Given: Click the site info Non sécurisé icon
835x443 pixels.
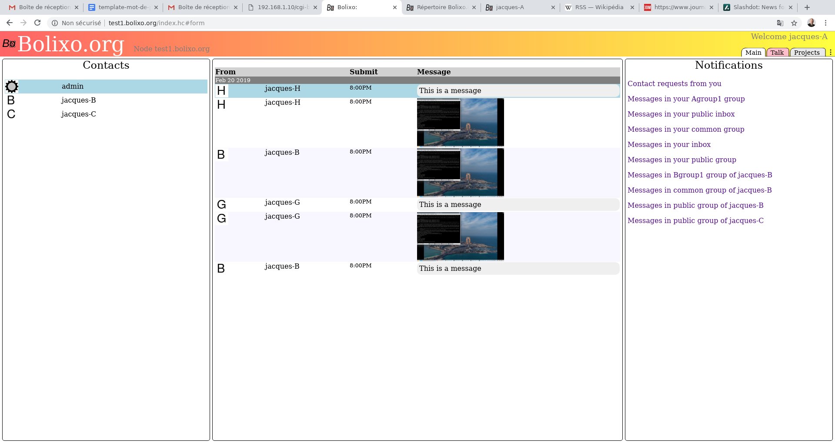Looking at the screenshot, I should (55, 23).
